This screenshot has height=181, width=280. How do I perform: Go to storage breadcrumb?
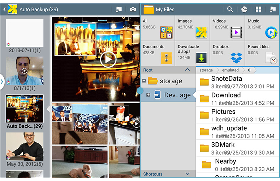(206, 70)
